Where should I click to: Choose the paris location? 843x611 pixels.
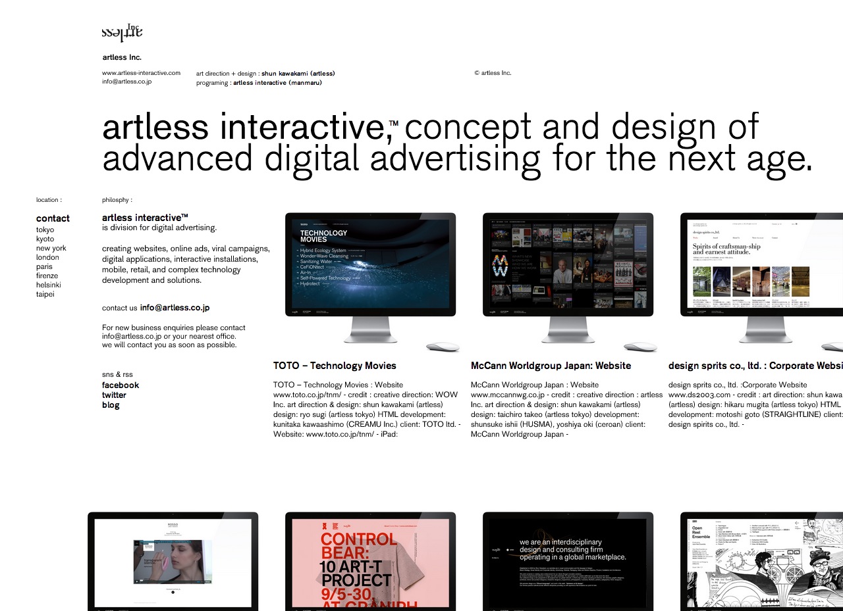tap(44, 266)
